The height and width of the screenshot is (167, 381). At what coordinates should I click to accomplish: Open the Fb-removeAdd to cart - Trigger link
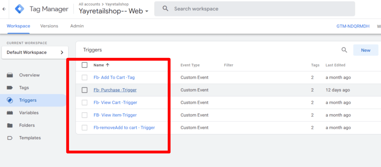click(124, 127)
